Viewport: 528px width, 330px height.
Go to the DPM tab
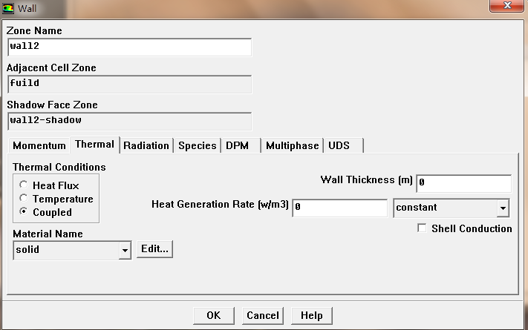[237, 145]
